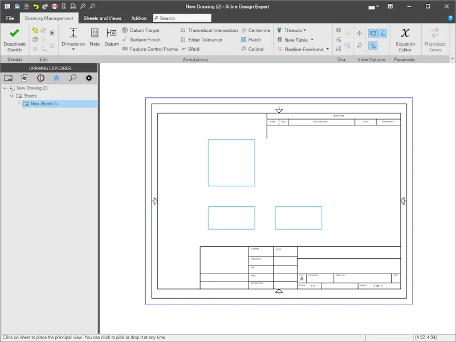Toggle the lower highlighted View Options button

373,46
